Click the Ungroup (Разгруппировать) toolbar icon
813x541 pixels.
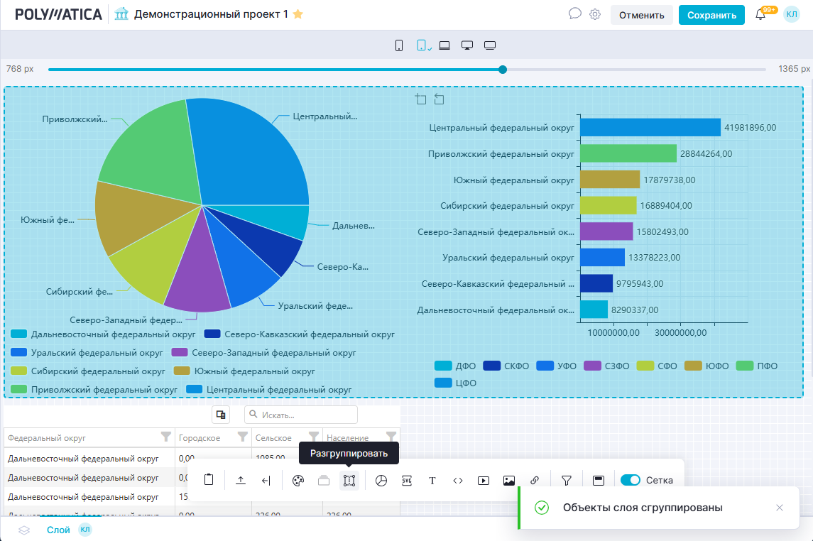click(x=349, y=481)
